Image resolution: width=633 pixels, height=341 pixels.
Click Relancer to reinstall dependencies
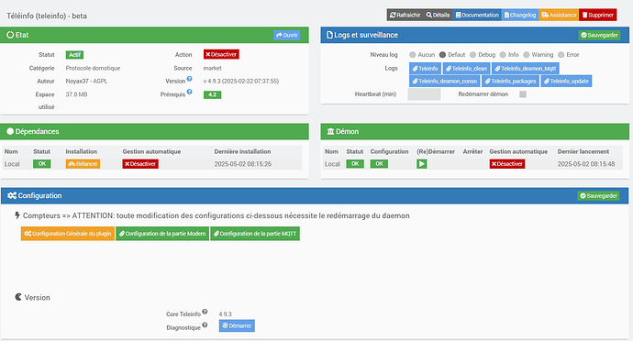(x=83, y=164)
